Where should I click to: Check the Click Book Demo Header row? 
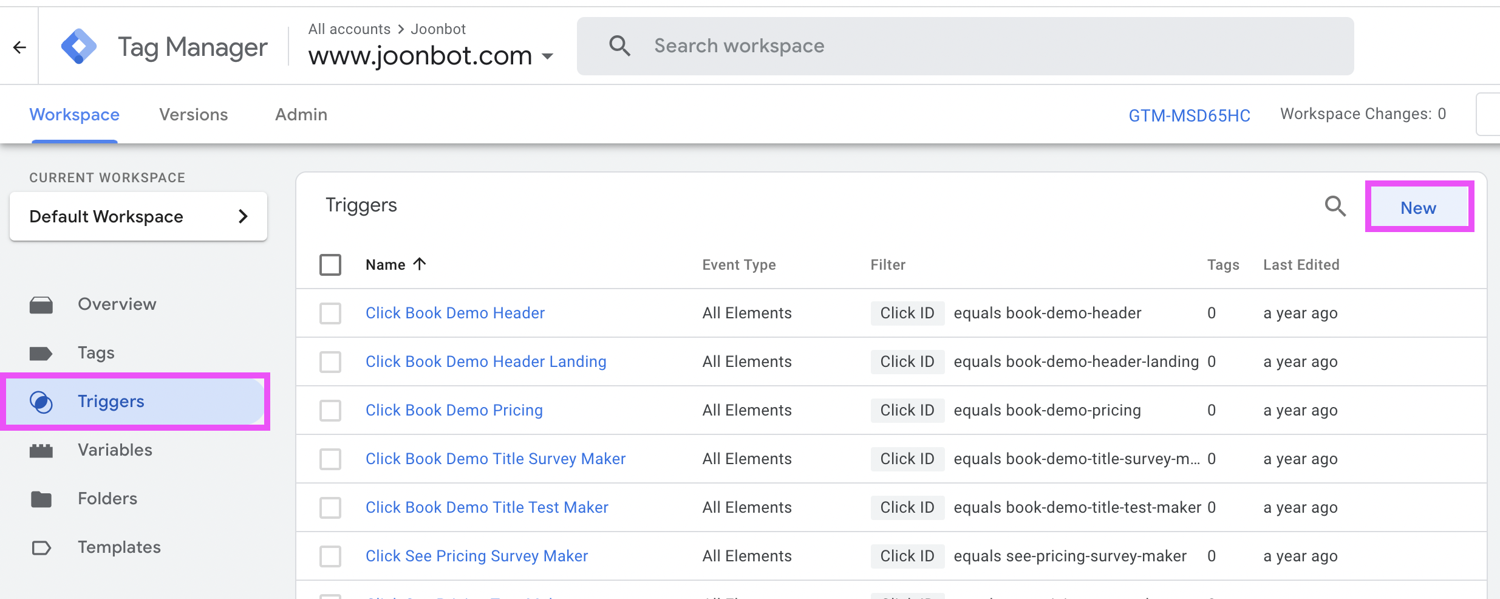coord(330,313)
